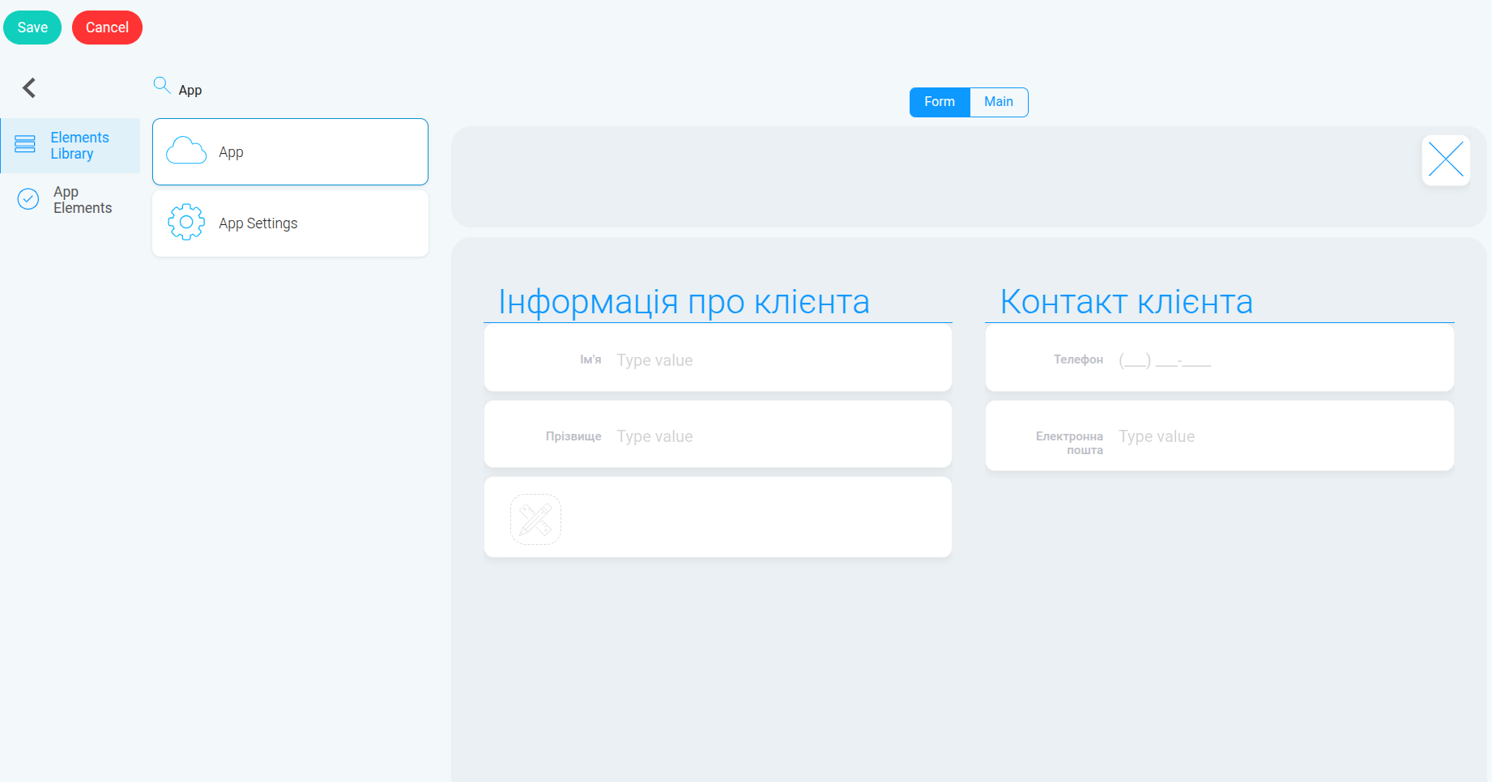Image resolution: width=1492 pixels, height=782 pixels.
Task: Click the Телефон phone number field
Action: click(x=1281, y=360)
